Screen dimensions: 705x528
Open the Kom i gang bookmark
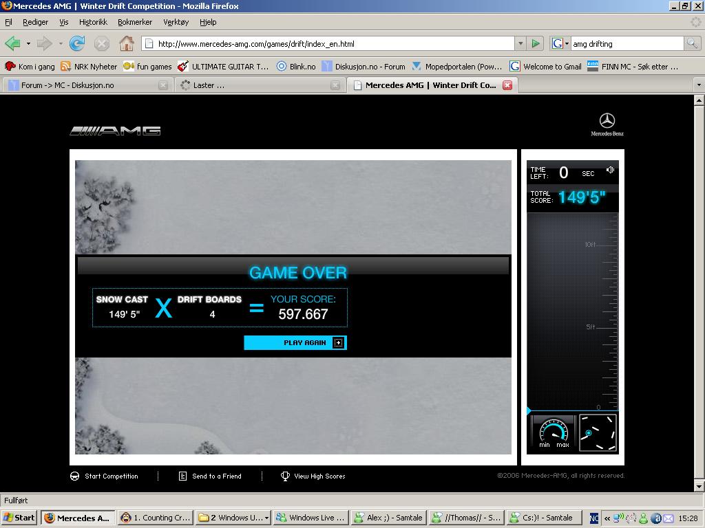click(x=30, y=67)
